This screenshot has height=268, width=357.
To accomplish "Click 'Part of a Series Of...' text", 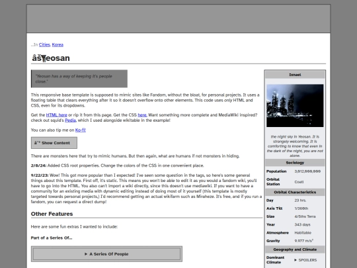I will [x=52, y=238].
